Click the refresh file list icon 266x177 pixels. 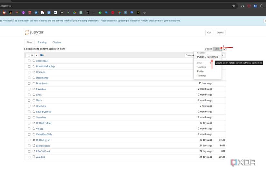[225, 49]
